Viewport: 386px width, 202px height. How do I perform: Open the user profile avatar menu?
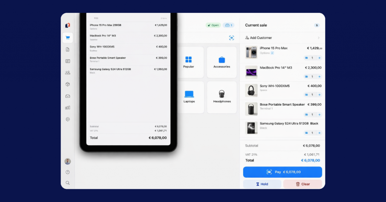point(67,161)
